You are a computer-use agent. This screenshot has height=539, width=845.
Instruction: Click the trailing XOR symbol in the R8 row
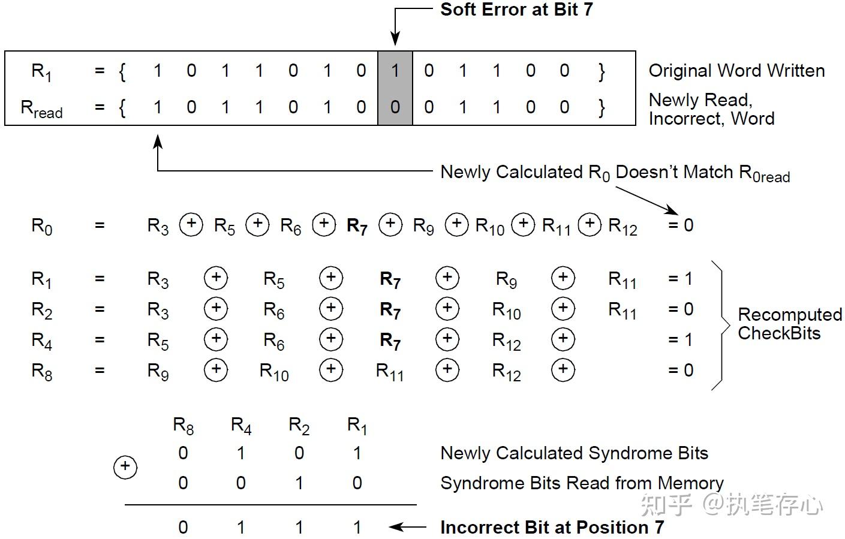tap(563, 369)
